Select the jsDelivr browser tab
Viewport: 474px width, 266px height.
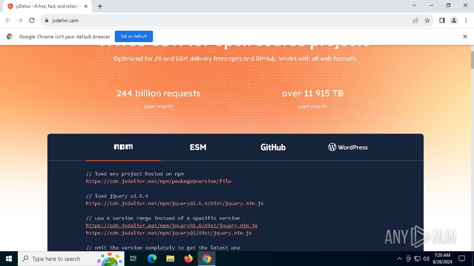[x=47, y=6]
